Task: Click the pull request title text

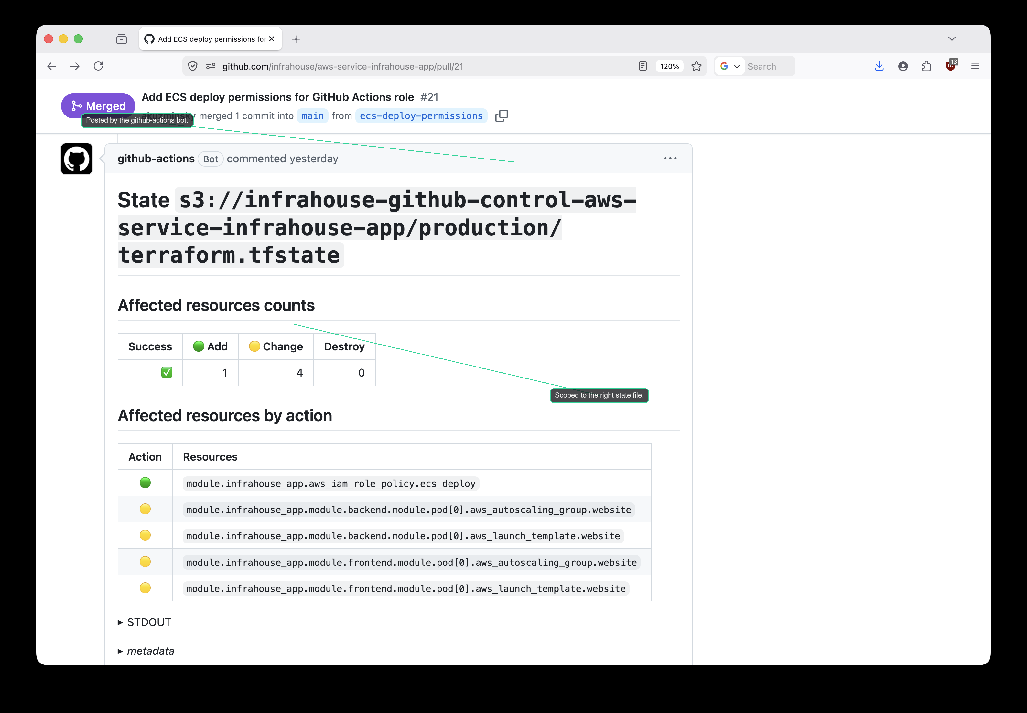Action: 278,97
